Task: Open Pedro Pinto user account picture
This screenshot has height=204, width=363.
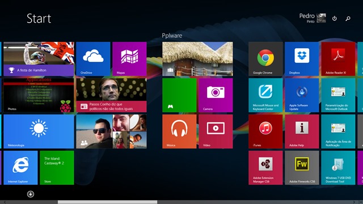Action: [321, 18]
